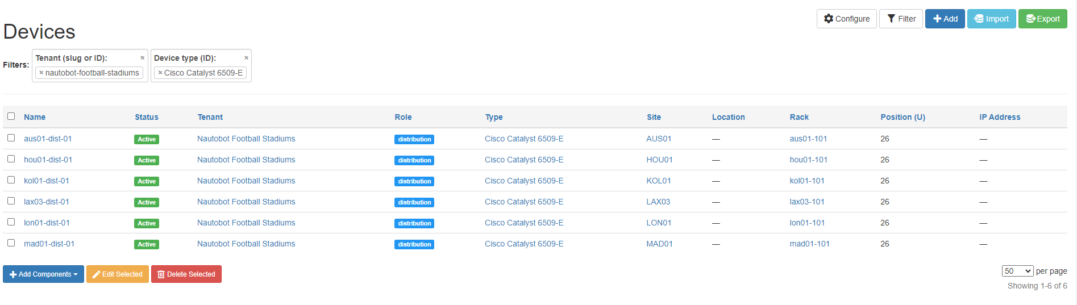Click the Add plus button
Image resolution: width=1077 pixels, height=305 pixels.
(945, 19)
